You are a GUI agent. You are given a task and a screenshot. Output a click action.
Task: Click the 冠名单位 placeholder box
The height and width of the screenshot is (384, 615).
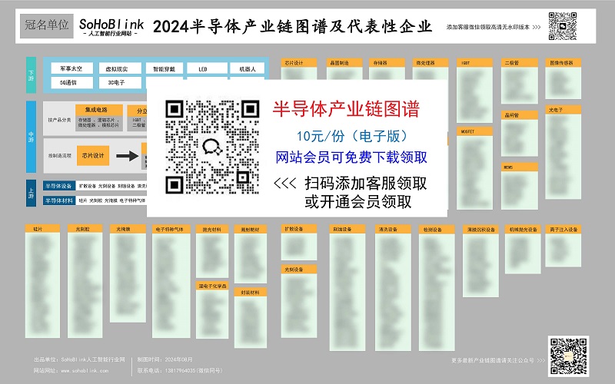coord(47,26)
